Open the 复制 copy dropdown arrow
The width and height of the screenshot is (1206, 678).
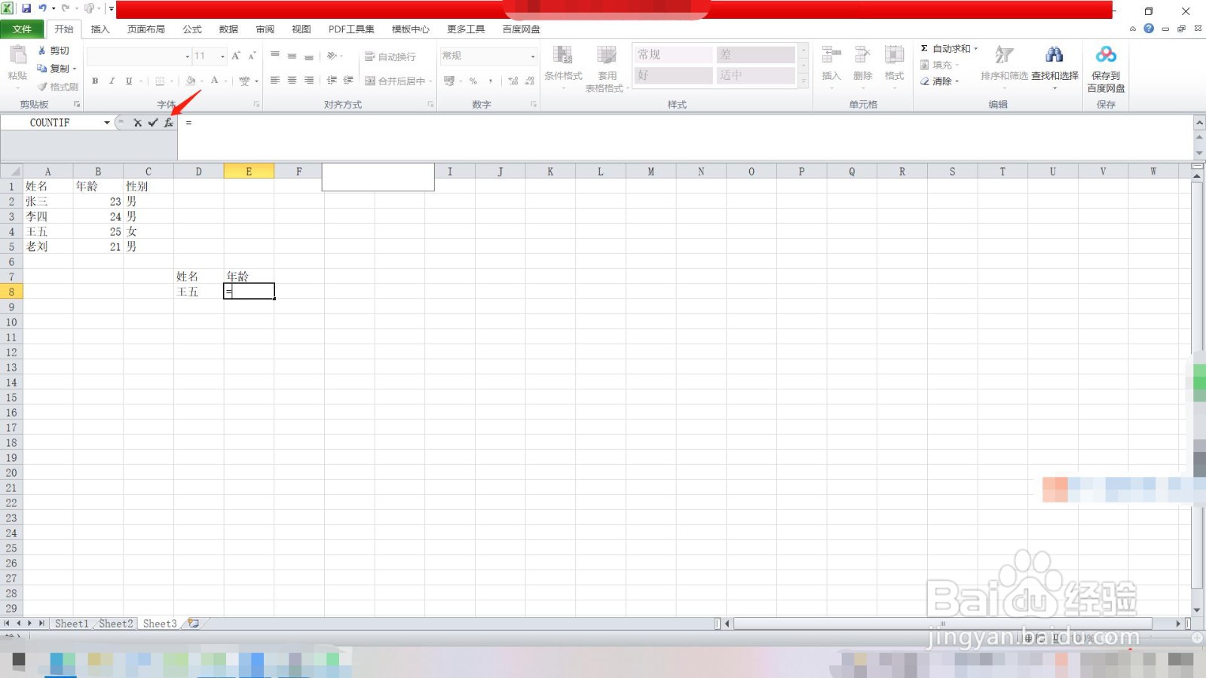(75, 69)
